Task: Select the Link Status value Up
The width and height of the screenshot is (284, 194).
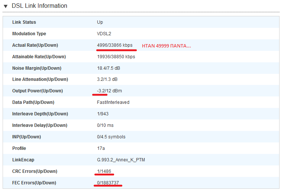Action: tap(100, 22)
